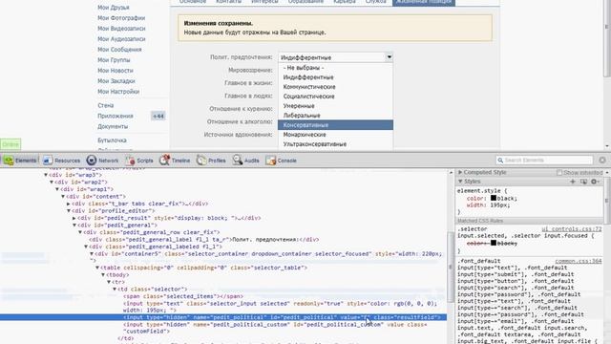The width and height of the screenshot is (611, 344).
Task: Collapse the Styles section
Action: [x=460, y=182]
